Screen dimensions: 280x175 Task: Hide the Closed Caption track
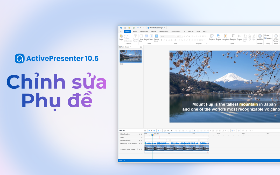click(x=140, y=140)
